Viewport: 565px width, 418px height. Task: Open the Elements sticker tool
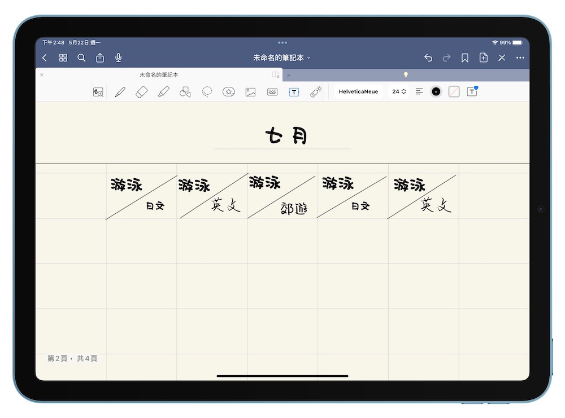click(x=228, y=92)
